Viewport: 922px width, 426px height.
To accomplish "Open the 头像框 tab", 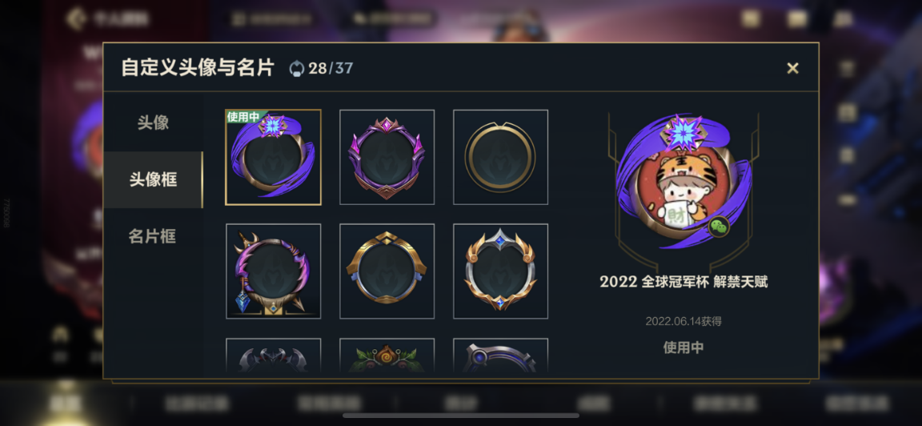I will 153,179.
